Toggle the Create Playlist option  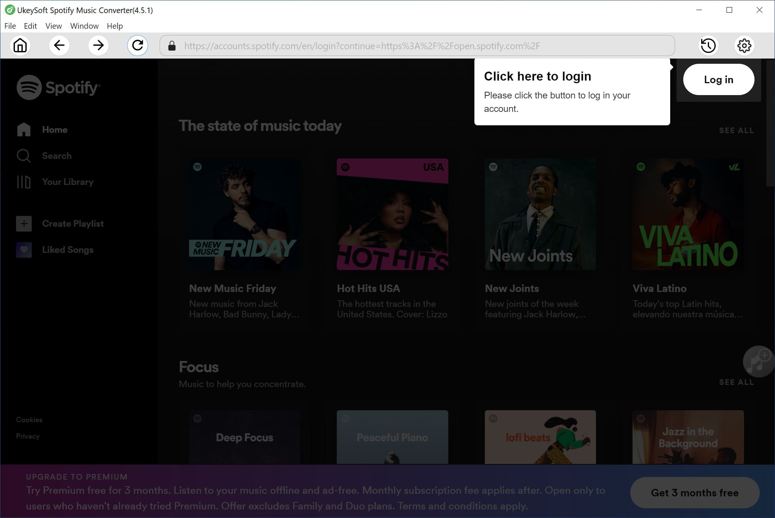tap(73, 224)
